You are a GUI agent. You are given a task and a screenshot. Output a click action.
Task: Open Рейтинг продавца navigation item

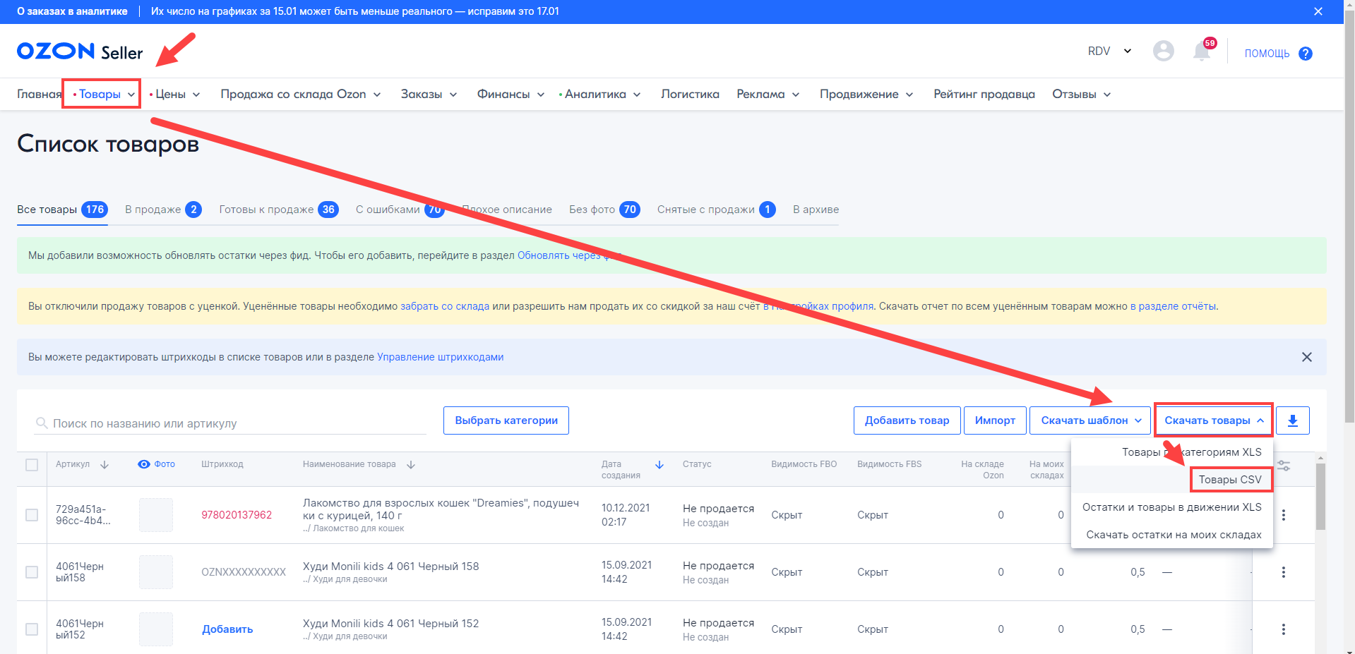[984, 95]
